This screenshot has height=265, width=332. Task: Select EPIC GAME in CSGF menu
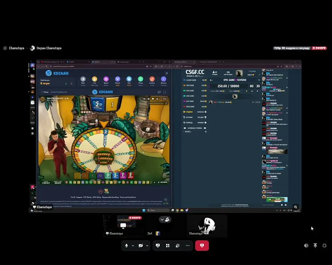click(195, 102)
